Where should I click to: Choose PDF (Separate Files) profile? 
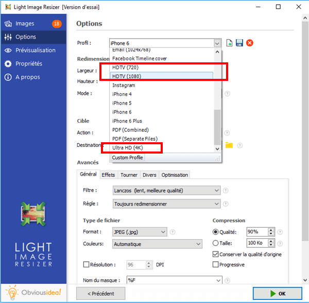(162, 139)
